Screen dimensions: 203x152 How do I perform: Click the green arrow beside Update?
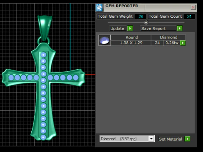coord(130,28)
